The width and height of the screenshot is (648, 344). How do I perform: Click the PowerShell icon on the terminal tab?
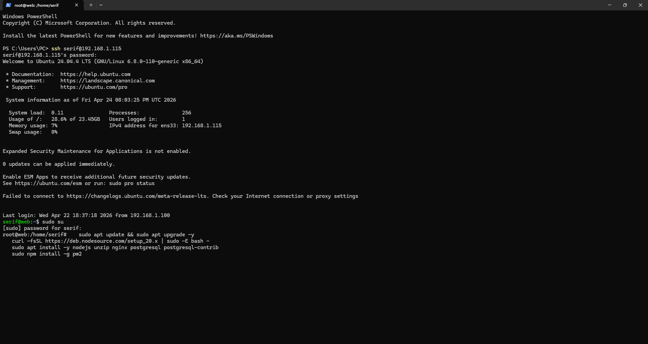[x=8, y=5]
